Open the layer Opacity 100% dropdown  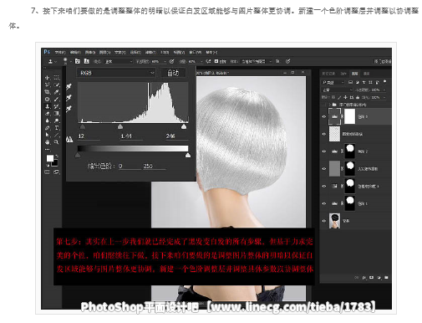(x=384, y=90)
